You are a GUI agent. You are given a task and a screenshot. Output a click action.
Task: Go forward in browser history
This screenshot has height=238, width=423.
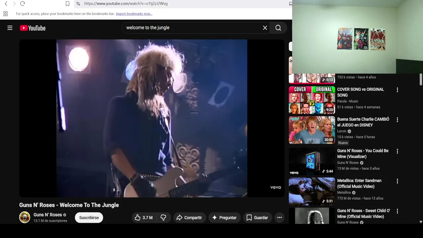14,4
